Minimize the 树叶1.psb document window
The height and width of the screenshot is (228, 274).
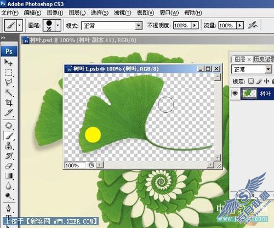(201, 69)
